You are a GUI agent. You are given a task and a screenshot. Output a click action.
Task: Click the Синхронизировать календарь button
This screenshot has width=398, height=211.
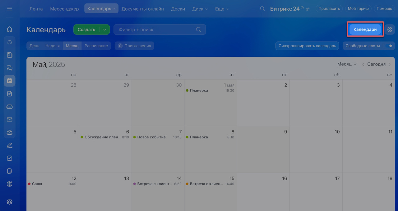pyautogui.click(x=307, y=46)
